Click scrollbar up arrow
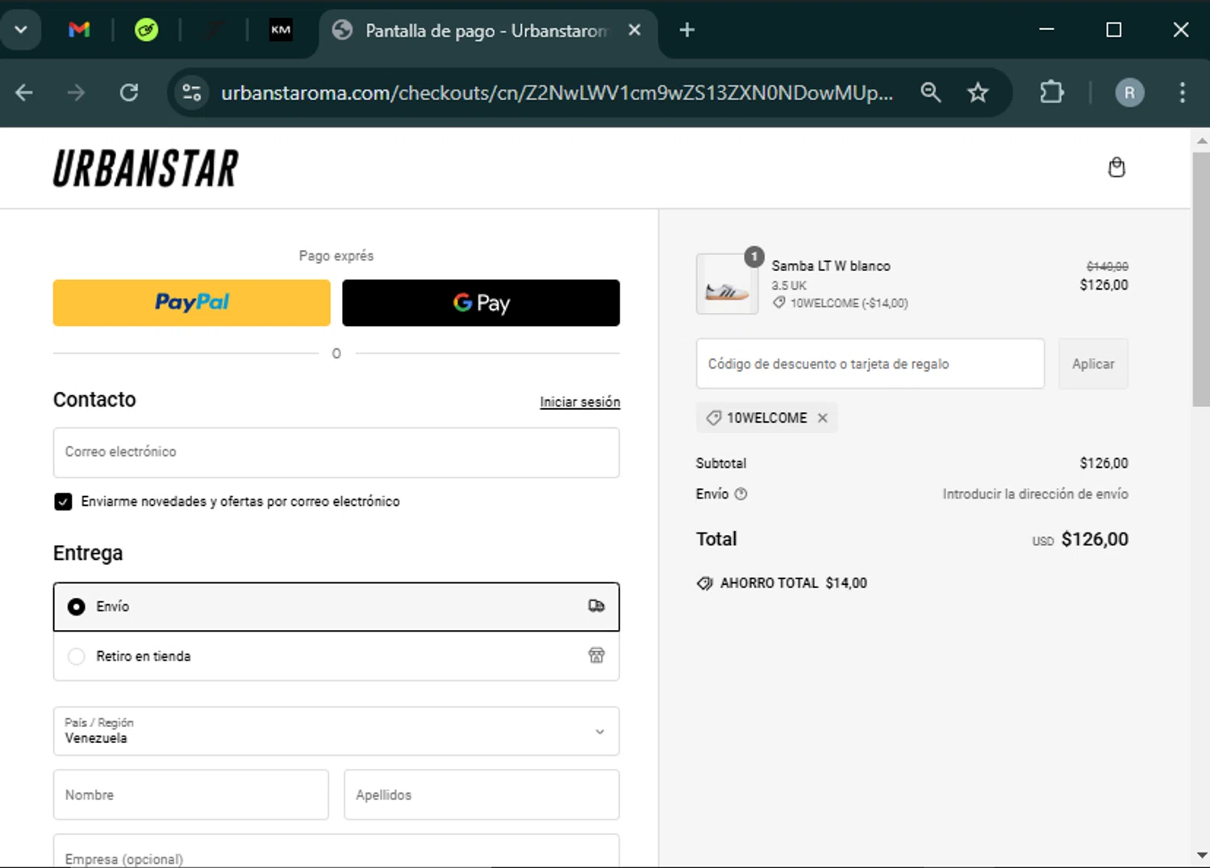Screen dimensions: 1210x868 [1201, 140]
